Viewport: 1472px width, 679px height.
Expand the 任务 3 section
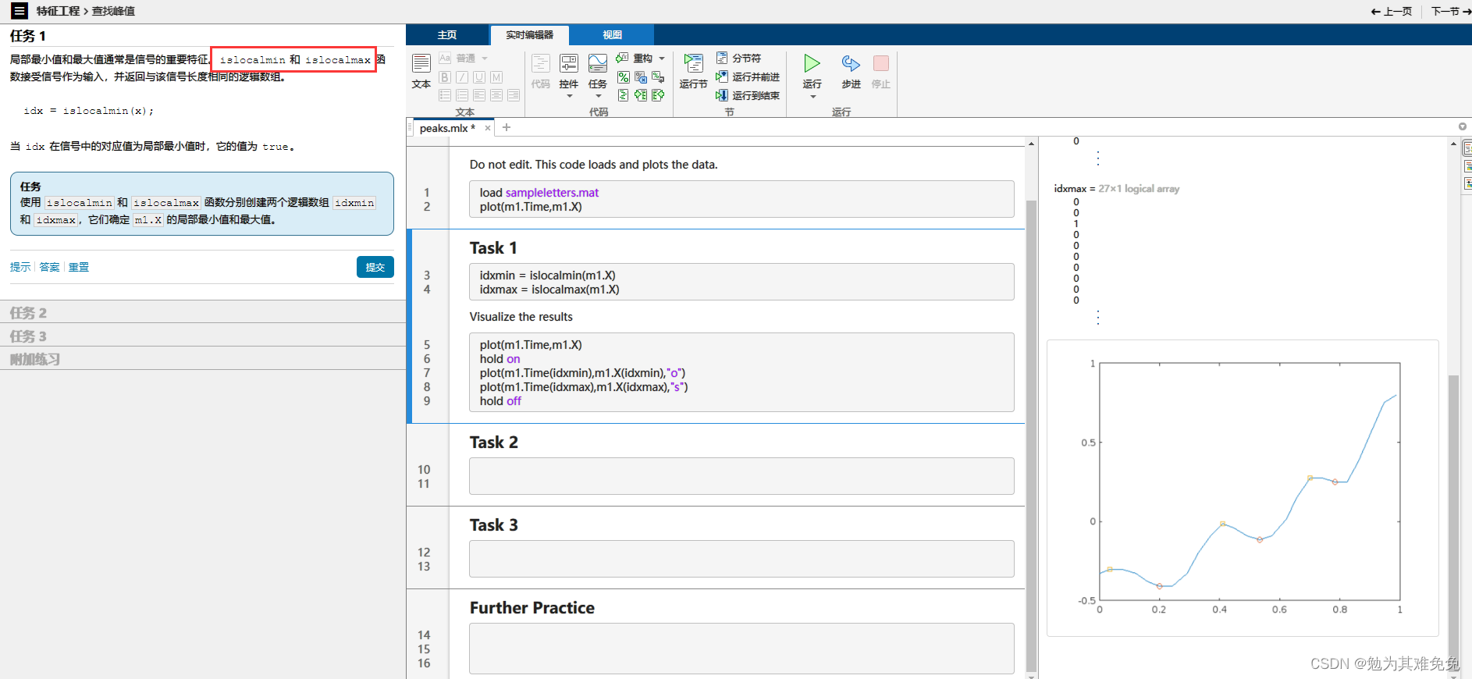point(203,336)
